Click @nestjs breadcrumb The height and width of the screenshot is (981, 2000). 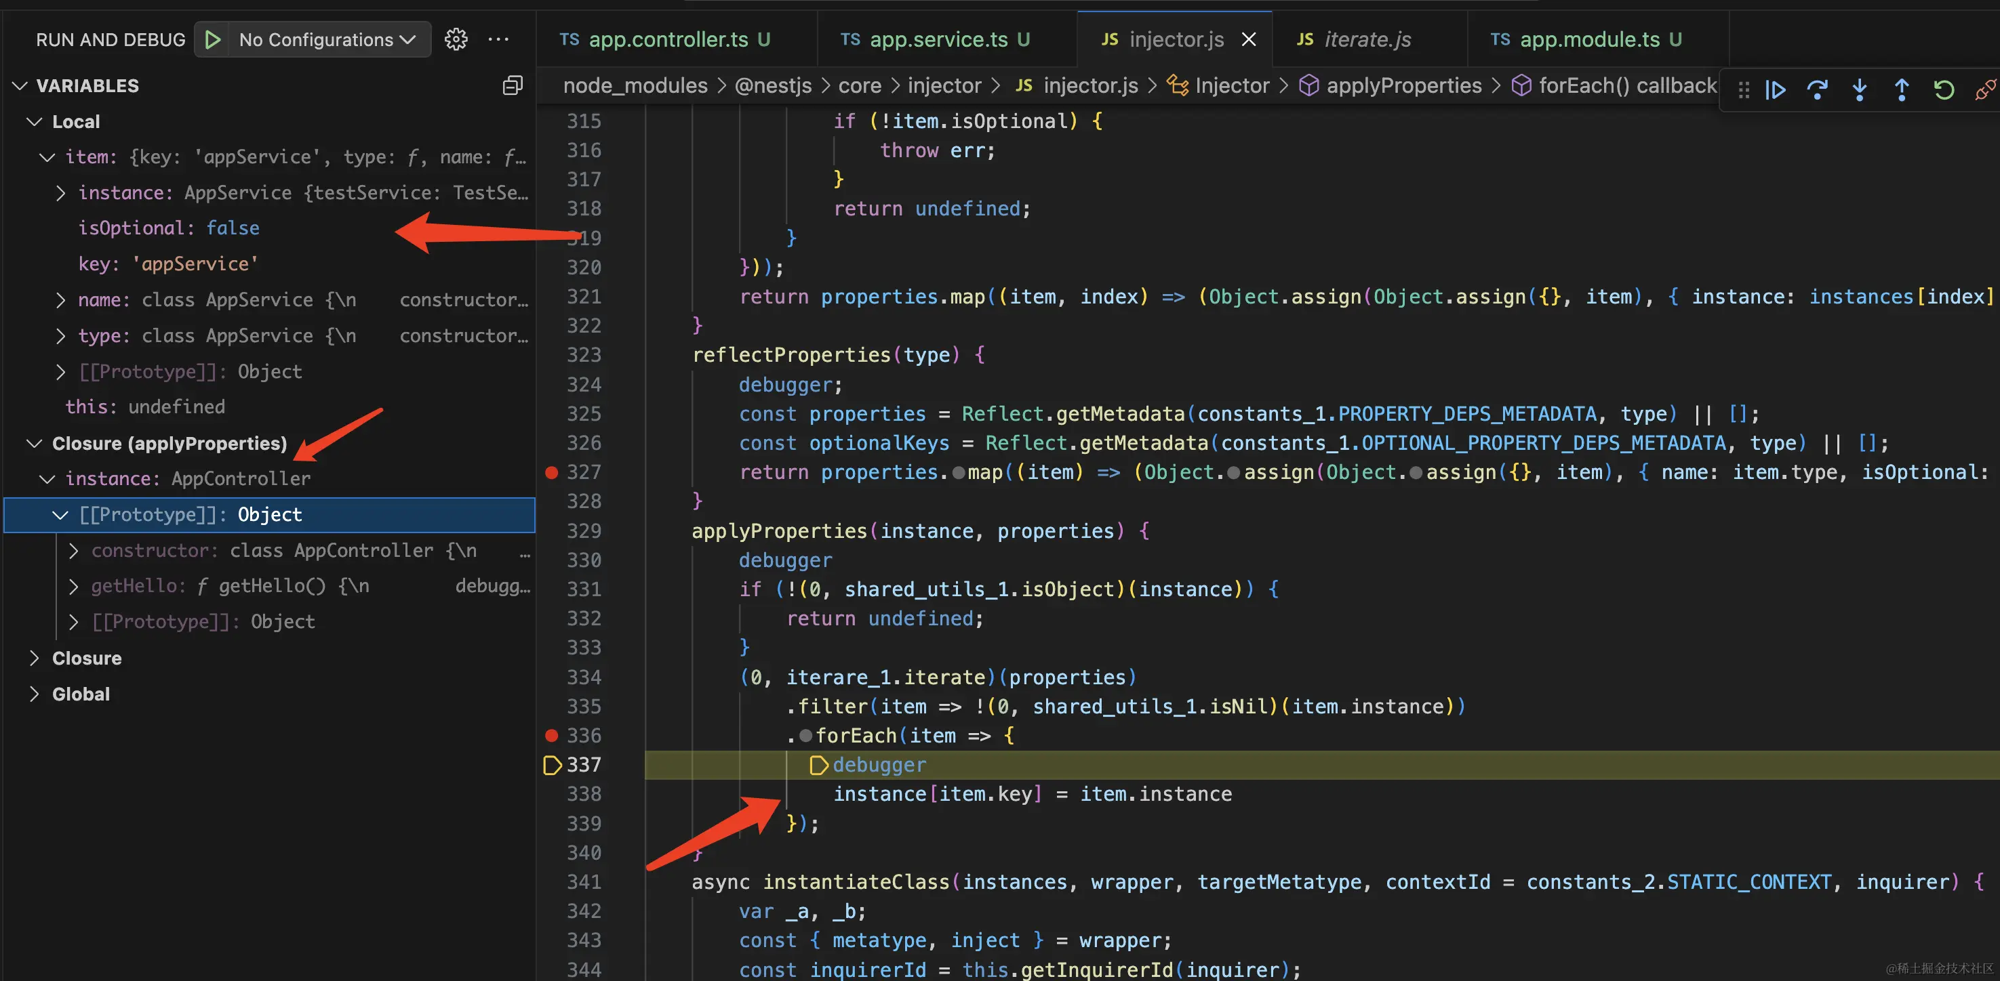pos(772,85)
